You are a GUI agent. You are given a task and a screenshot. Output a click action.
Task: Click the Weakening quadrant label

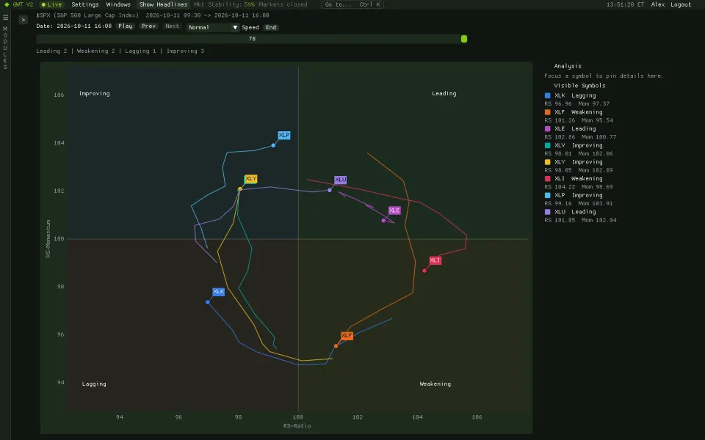pos(435,384)
